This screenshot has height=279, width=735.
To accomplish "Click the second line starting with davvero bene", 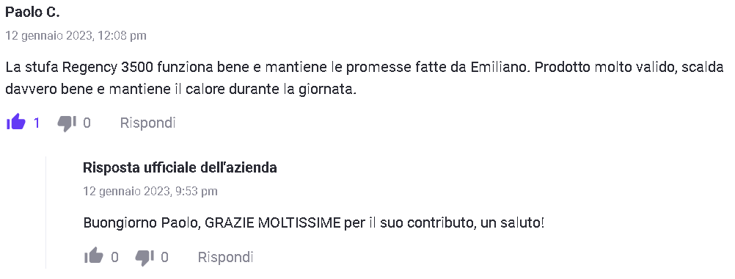I will 181,90.
